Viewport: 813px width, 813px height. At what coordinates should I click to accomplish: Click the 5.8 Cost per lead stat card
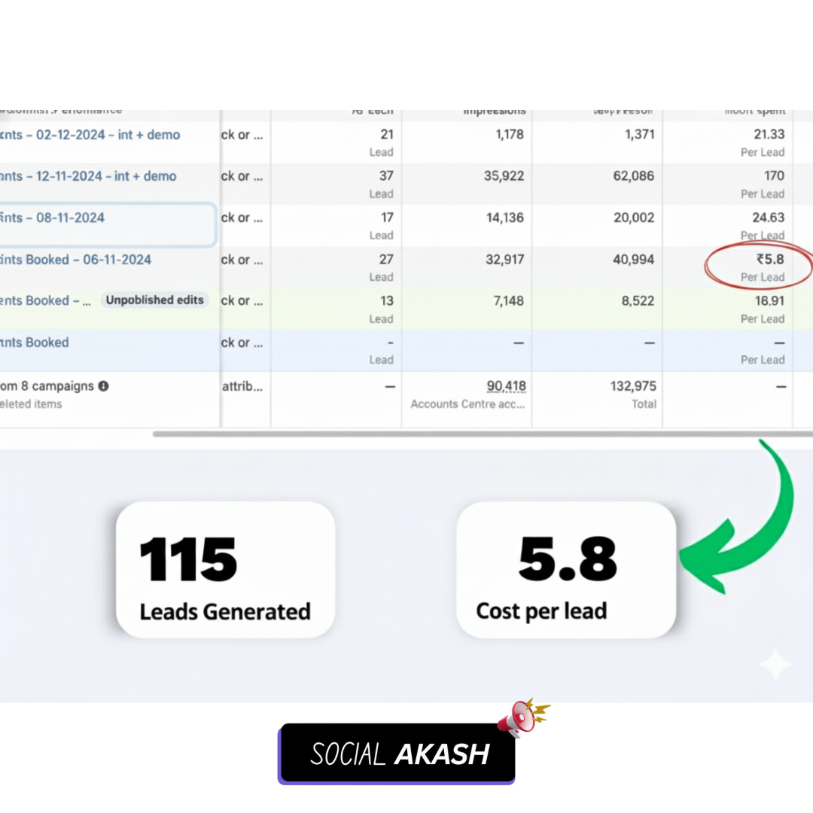pyautogui.click(x=565, y=570)
